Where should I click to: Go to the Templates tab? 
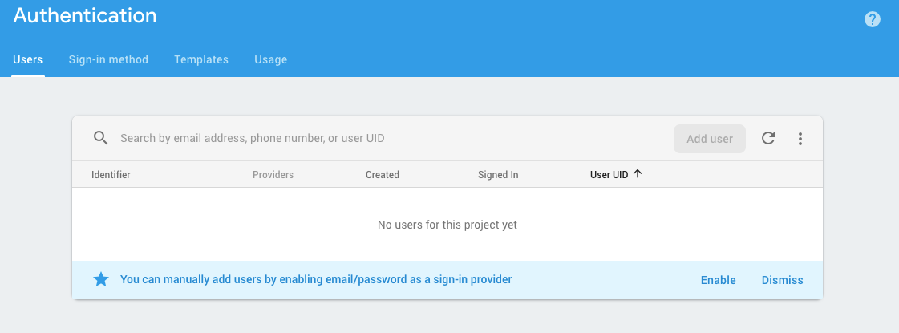[201, 59]
